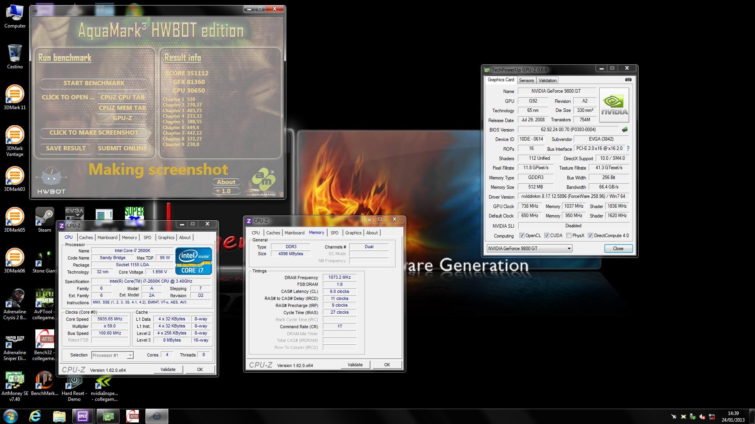The image size is (755, 424).
Task: Open Mainboard tab in left CPU-Z window
Action: point(107,238)
